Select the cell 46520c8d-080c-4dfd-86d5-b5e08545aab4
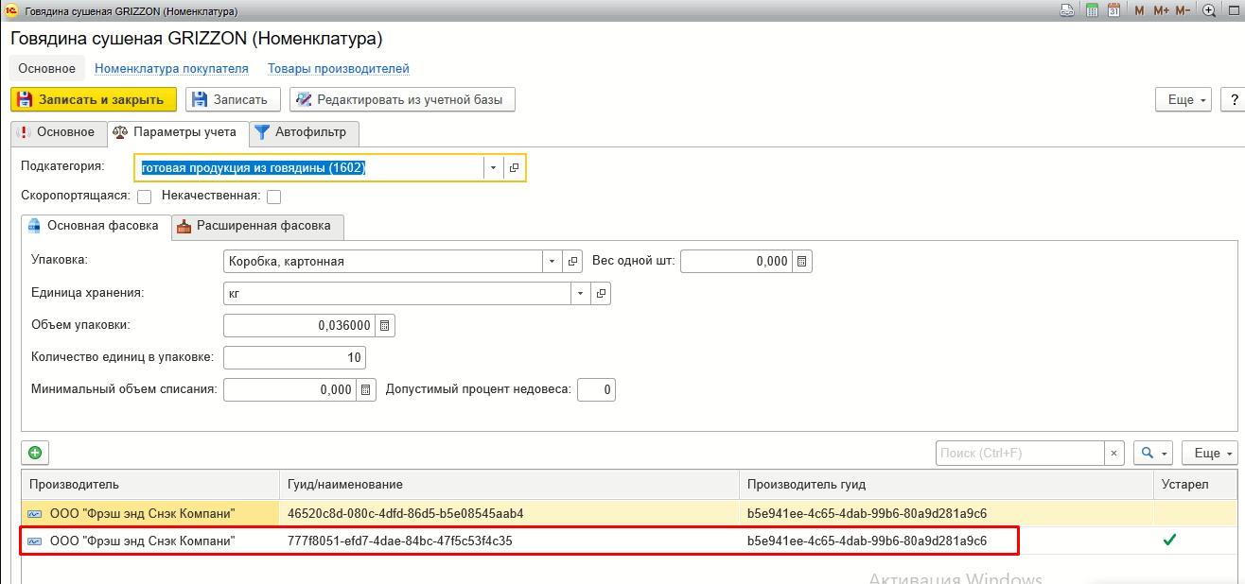1245x584 pixels. pos(509,513)
